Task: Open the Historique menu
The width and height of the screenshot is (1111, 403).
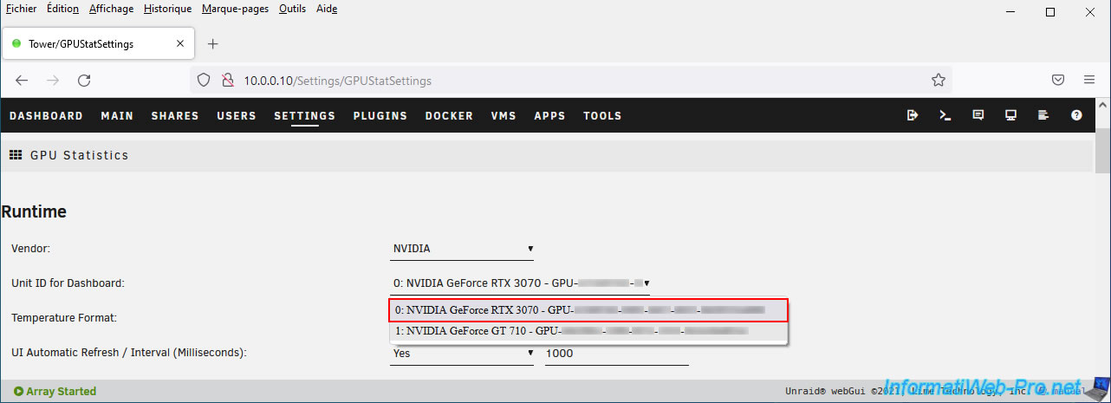Action: click(167, 9)
